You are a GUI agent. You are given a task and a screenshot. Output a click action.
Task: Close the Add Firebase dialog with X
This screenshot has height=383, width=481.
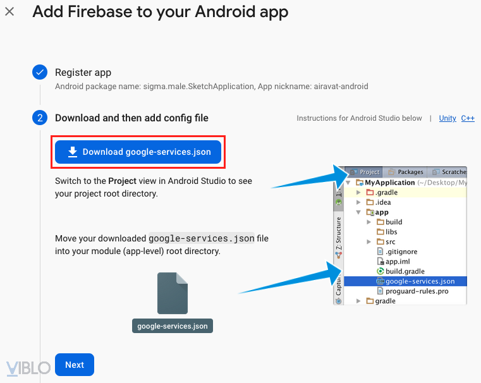(x=9, y=12)
